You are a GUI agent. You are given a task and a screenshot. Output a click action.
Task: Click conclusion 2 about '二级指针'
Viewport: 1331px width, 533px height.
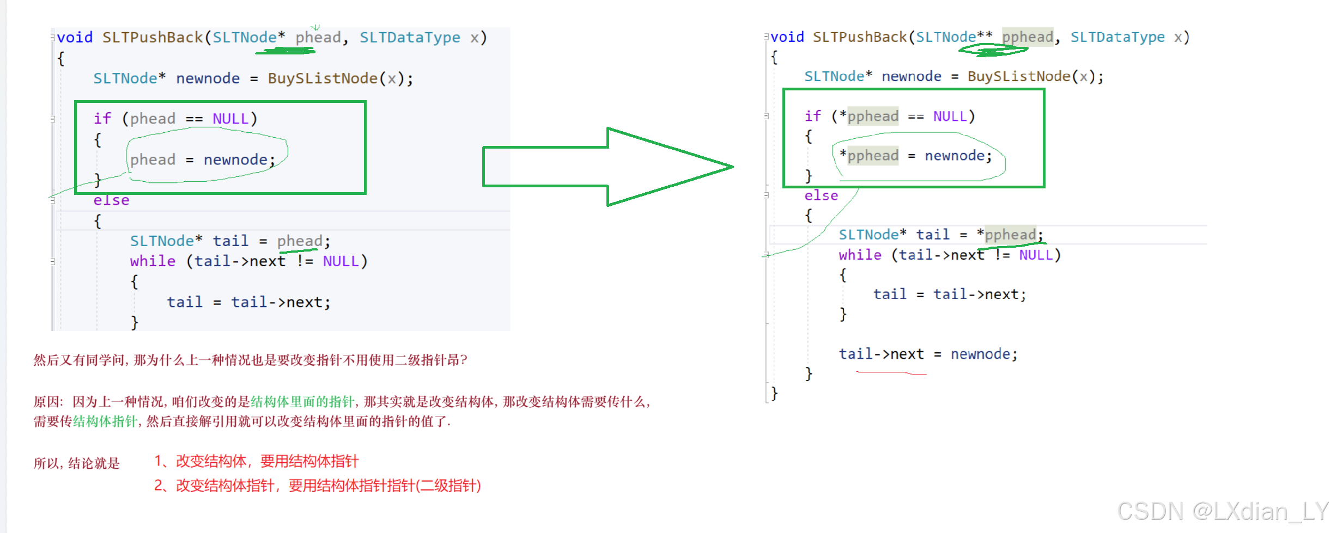tap(317, 485)
